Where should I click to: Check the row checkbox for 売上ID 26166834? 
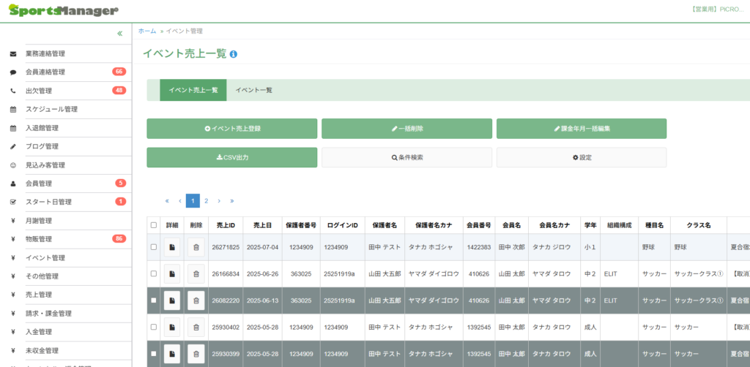(154, 273)
